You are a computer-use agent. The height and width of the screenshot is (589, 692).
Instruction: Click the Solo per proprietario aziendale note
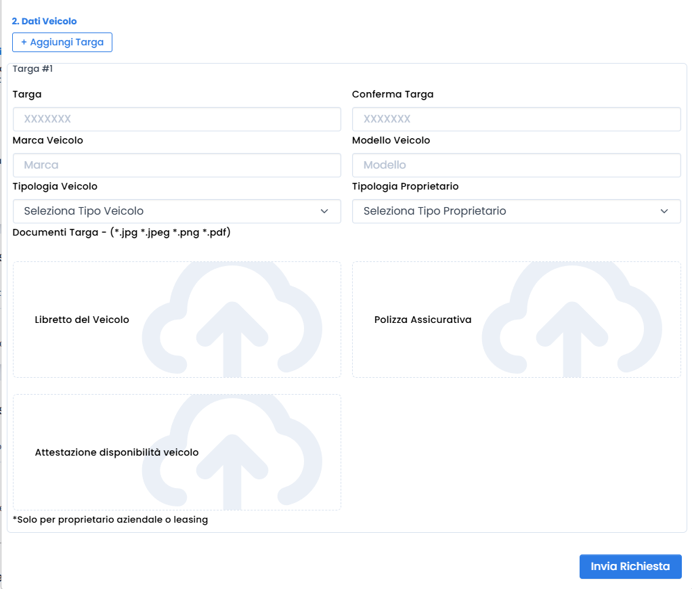pyautogui.click(x=110, y=520)
